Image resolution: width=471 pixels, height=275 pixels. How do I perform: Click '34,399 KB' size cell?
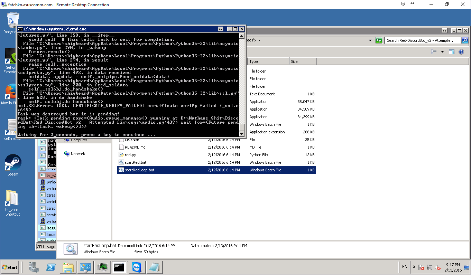(x=306, y=117)
